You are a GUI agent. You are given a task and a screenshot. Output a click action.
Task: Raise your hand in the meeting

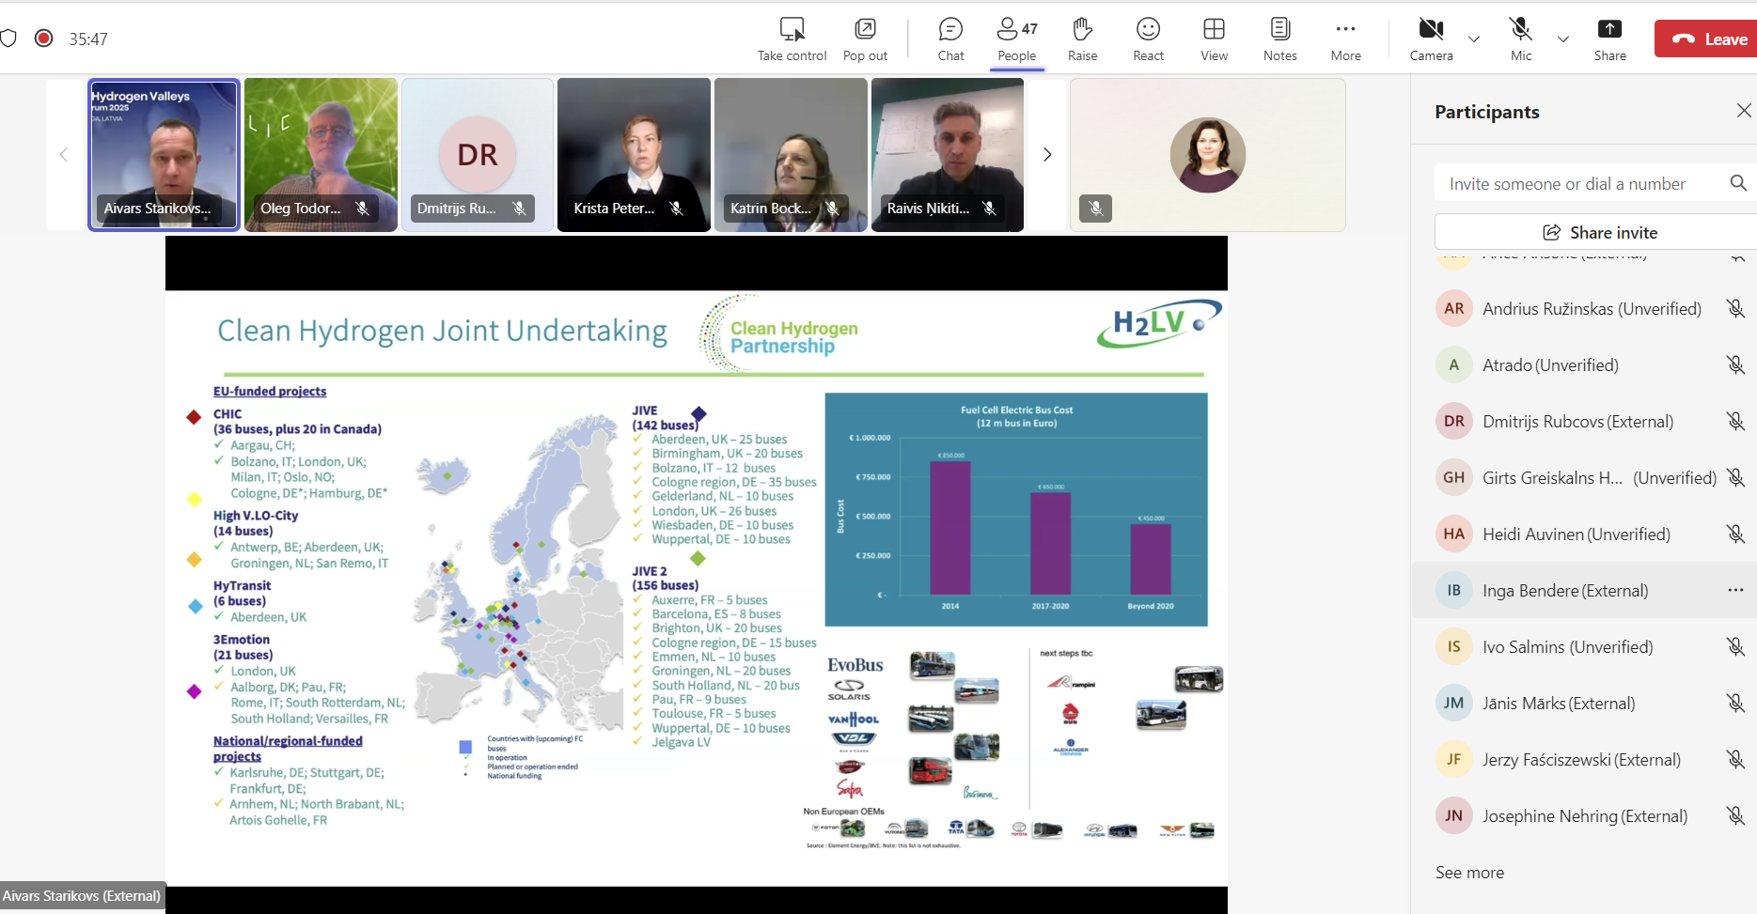[1082, 39]
